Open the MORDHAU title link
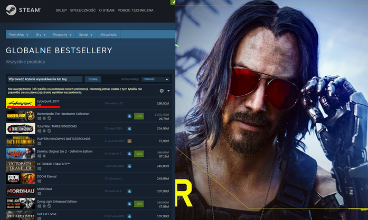The image size is (368, 220). point(44,189)
